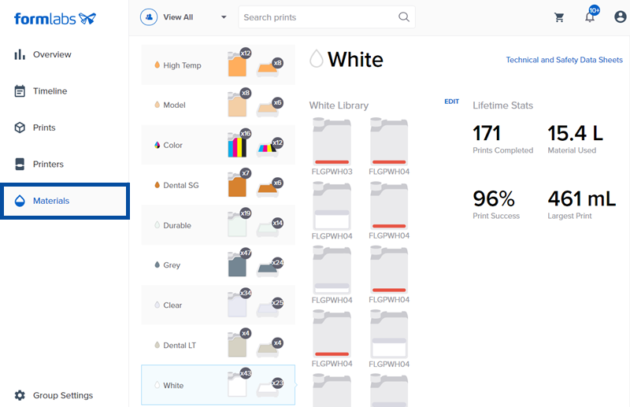The width and height of the screenshot is (630, 407).
Task: Click the White tank icon x23
Action: coord(268,390)
